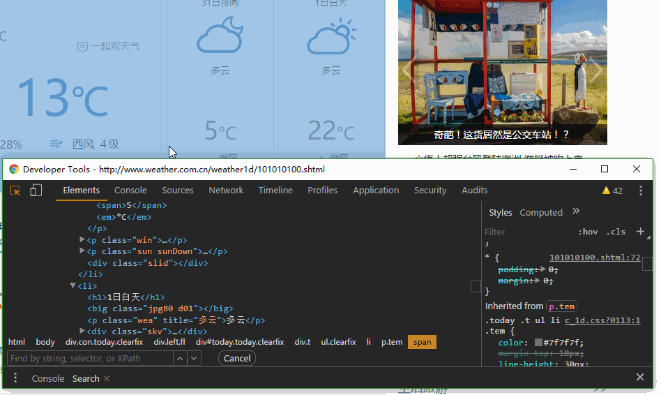Open the drawer three-dot menu beside Console
The width and height of the screenshot is (661, 395).
click(x=15, y=378)
